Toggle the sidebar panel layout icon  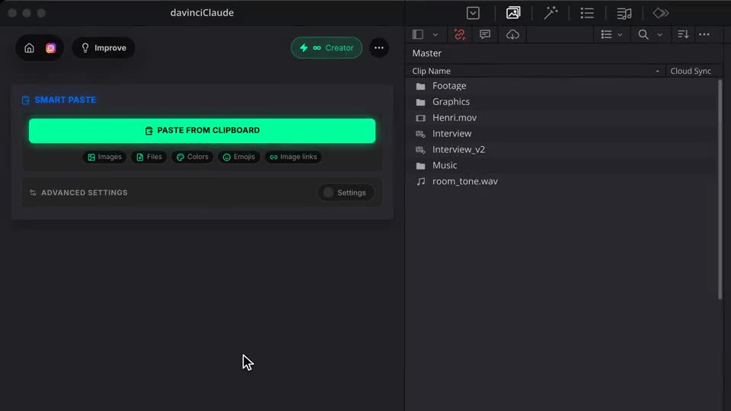click(x=418, y=34)
